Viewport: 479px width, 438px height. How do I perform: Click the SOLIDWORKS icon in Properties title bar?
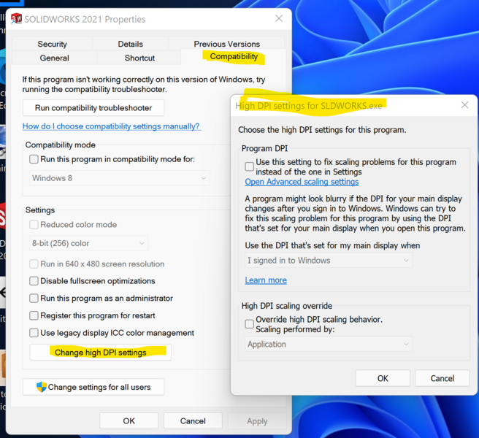[x=17, y=19]
